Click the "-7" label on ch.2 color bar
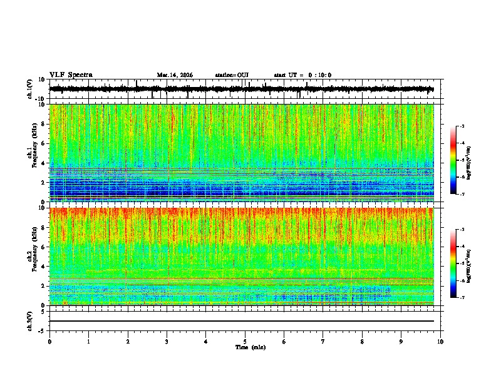This screenshot has height=383, width=496. (462, 297)
